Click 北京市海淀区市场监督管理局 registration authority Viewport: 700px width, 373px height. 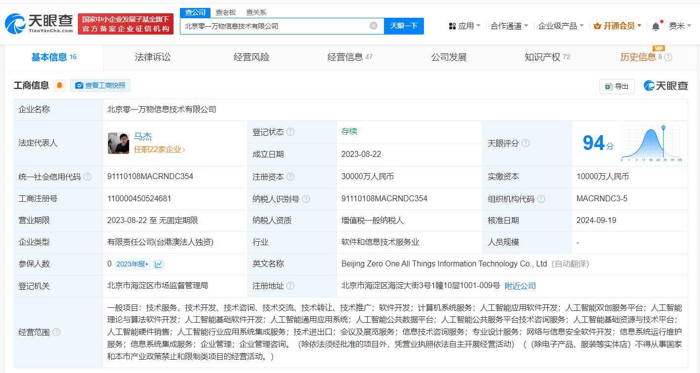point(158,286)
